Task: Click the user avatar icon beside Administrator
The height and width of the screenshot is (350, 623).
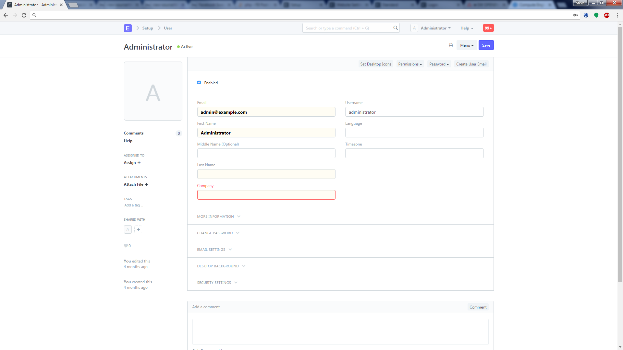Action: tap(414, 28)
